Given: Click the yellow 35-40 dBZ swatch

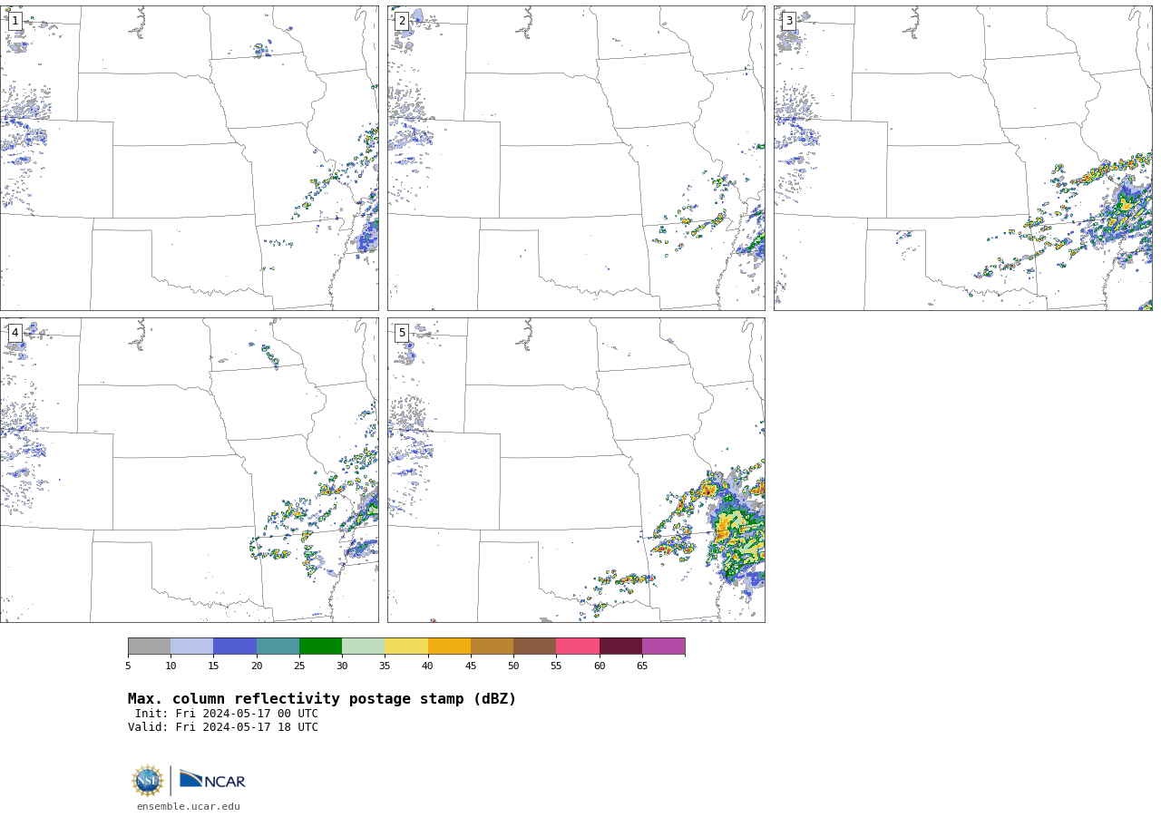Looking at the screenshot, I should pos(406,647).
